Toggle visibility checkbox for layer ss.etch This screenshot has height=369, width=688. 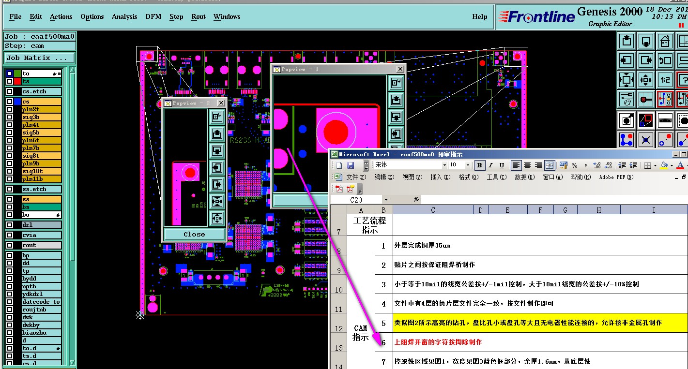[x=10, y=189]
